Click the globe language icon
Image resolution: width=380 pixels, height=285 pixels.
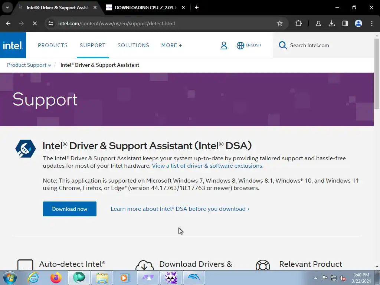point(240,45)
